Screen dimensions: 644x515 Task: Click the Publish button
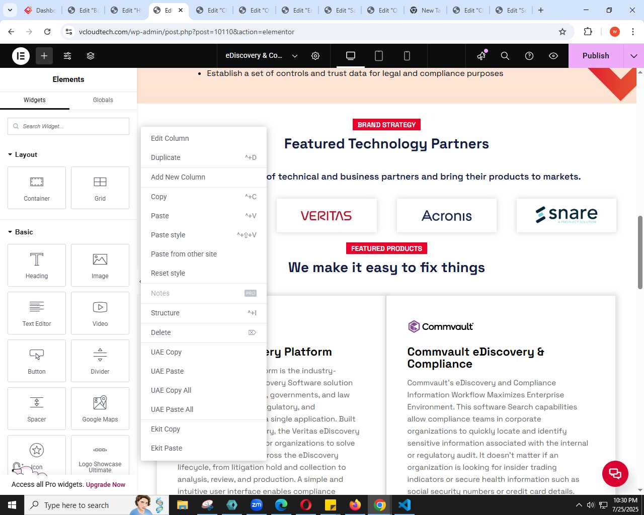[x=596, y=56]
